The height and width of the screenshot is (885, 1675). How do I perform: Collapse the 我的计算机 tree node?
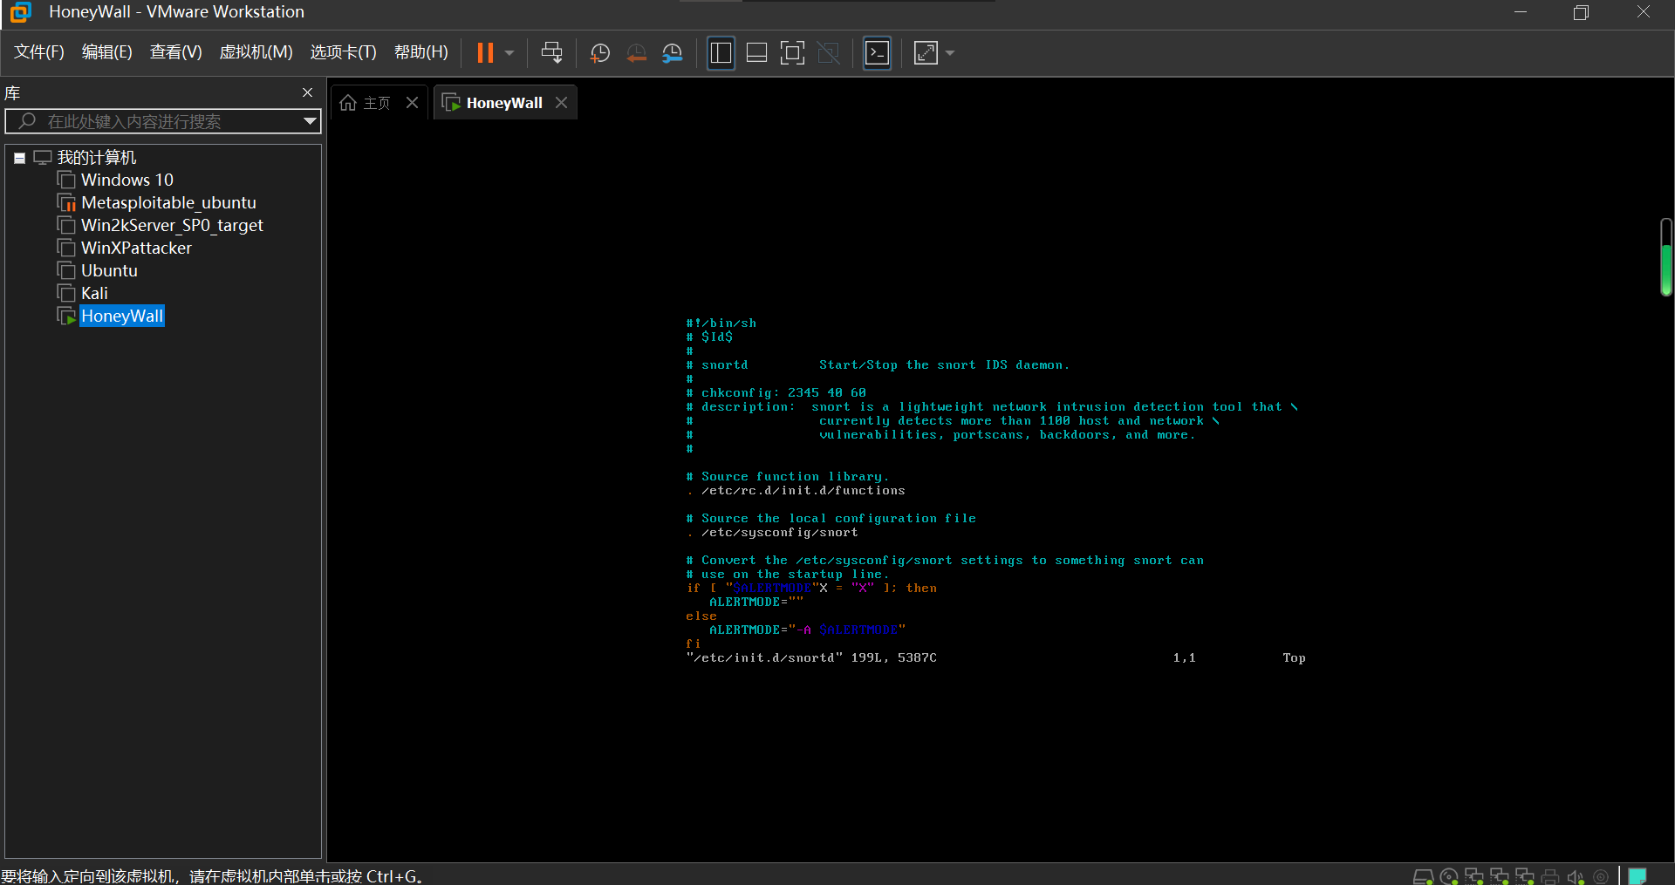(19, 158)
